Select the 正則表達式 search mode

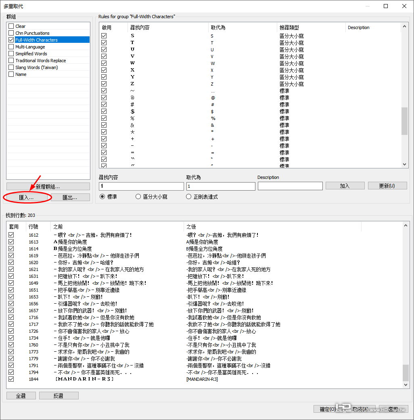click(x=188, y=196)
